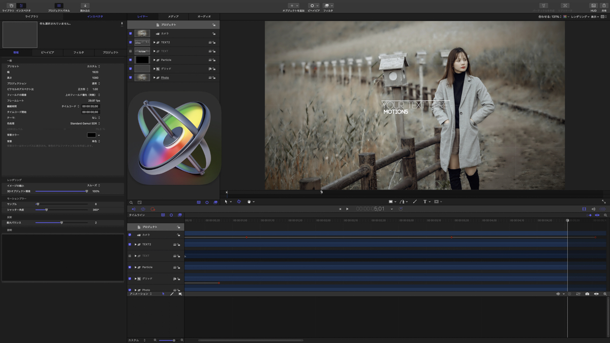Uncheck the Photo layer checkbox in Layers list
Viewport: 610px width, 343px height.
(130, 78)
